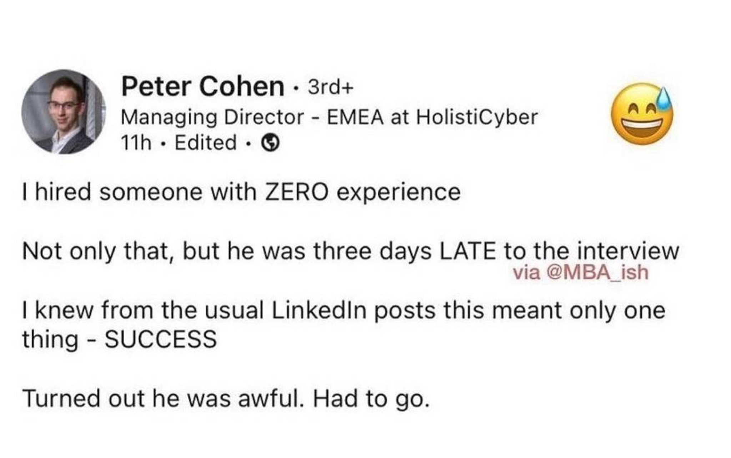Click the sentence beginning 'Not only that'
Screen dimensions: 731x458
coord(351,251)
